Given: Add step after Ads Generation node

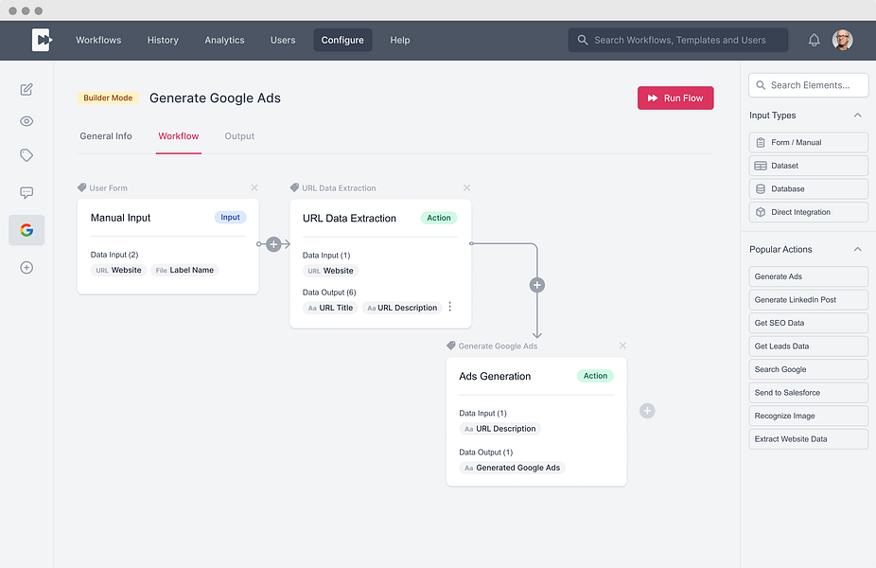Looking at the screenshot, I should click(x=647, y=411).
